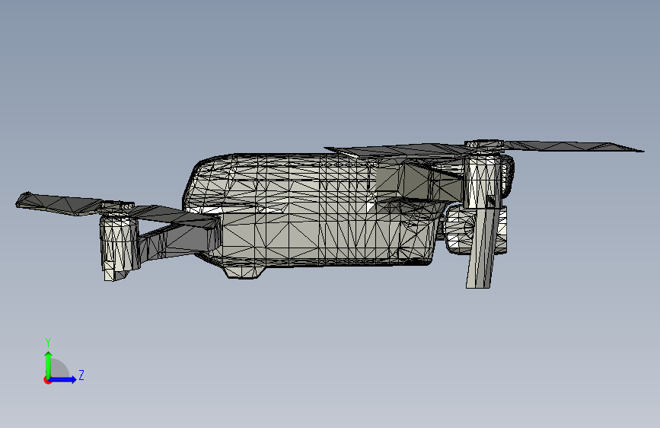660x428 pixels.
Task: Select the camera gimbal at the drone's front
Action: [459, 229]
